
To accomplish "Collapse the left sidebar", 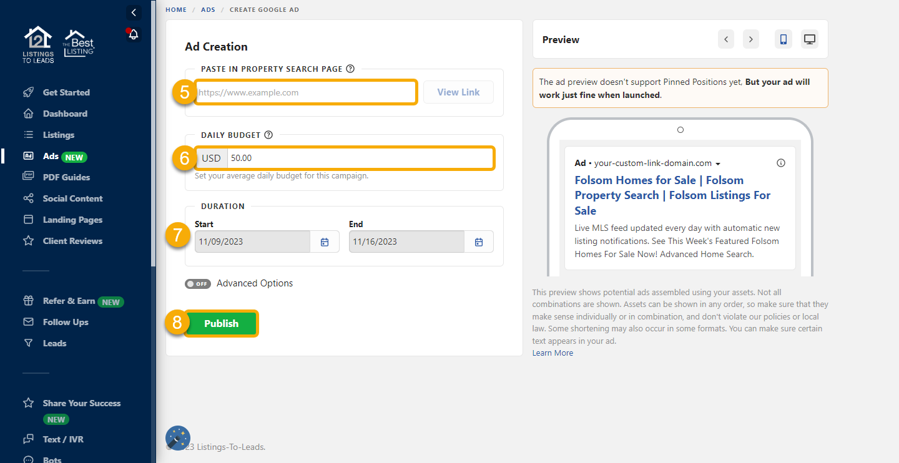I will tap(133, 12).
